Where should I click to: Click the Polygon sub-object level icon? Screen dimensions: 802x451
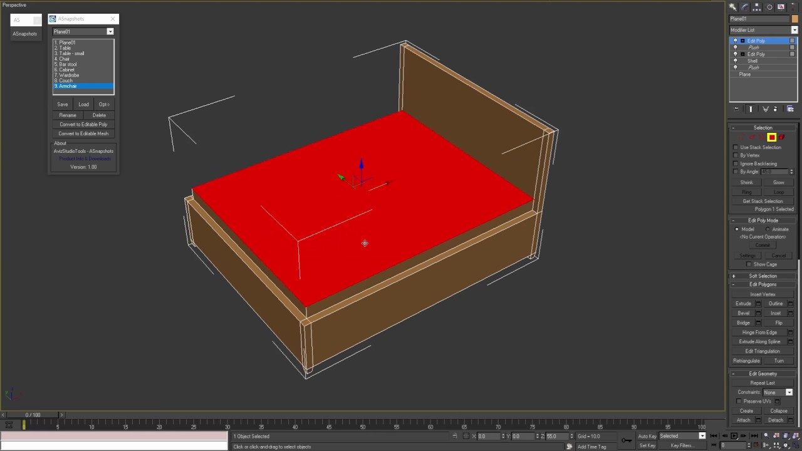771,137
